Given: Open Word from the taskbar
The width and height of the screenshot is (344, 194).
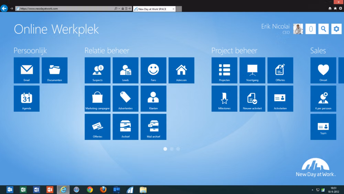Looking at the screenshot, I should tap(36, 190).
